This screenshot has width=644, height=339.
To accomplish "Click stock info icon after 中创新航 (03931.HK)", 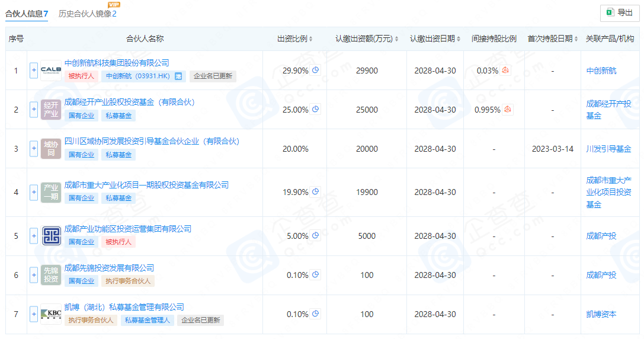I will [x=178, y=76].
